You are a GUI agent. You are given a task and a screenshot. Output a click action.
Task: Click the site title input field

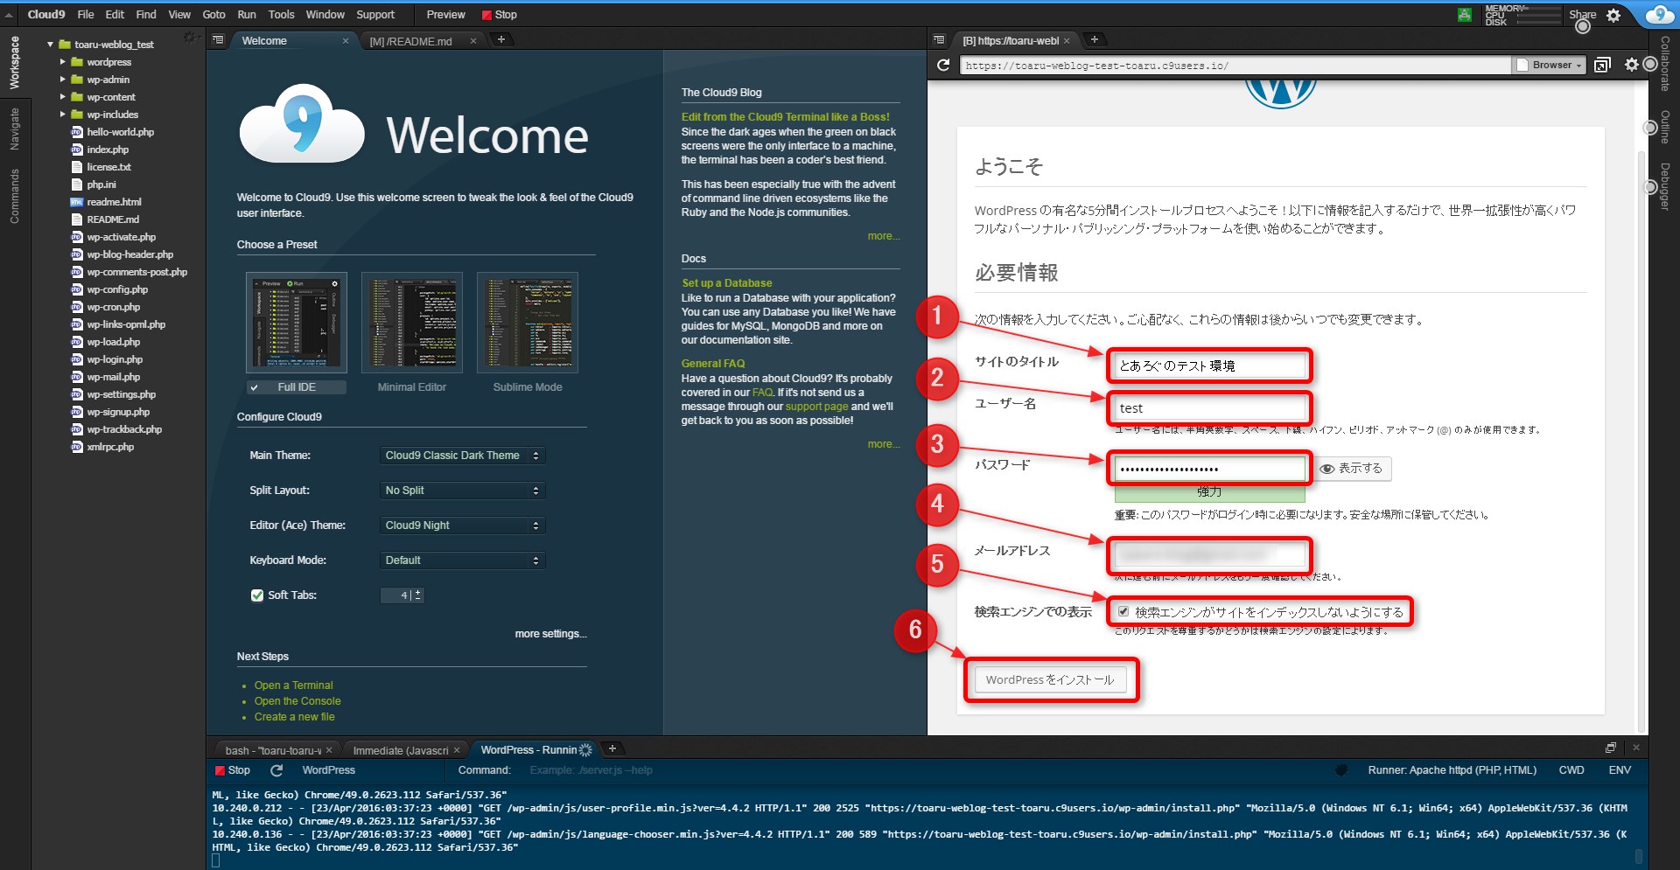point(1210,365)
